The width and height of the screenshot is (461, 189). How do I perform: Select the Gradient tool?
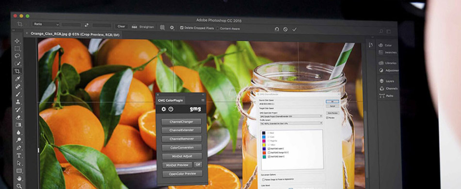18,125
